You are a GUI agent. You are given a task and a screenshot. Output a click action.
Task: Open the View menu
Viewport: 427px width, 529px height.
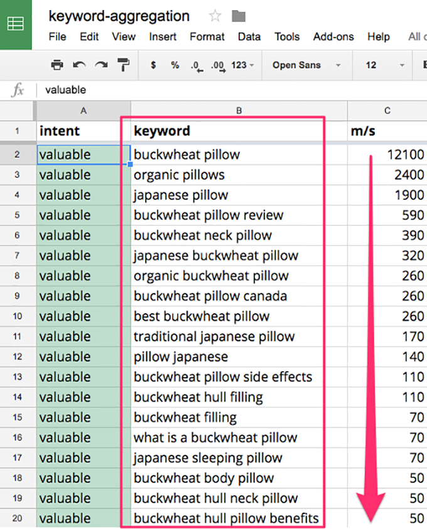(124, 36)
